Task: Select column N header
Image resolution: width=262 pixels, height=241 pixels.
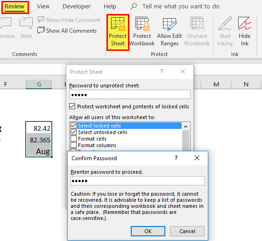Action: coord(246,84)
